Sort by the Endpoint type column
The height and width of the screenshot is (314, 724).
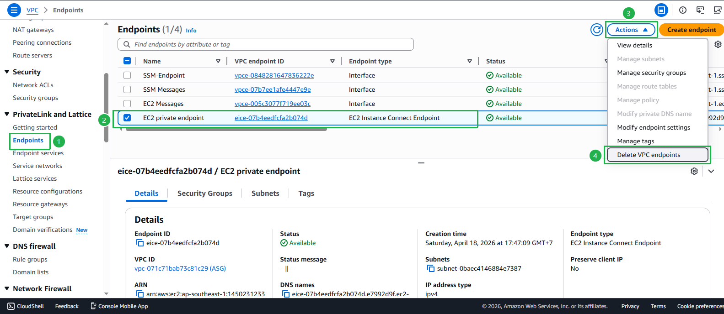(x=470, y=61)
